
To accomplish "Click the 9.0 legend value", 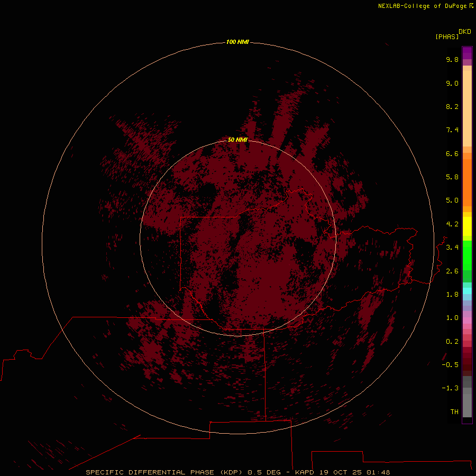I will 452,83.
